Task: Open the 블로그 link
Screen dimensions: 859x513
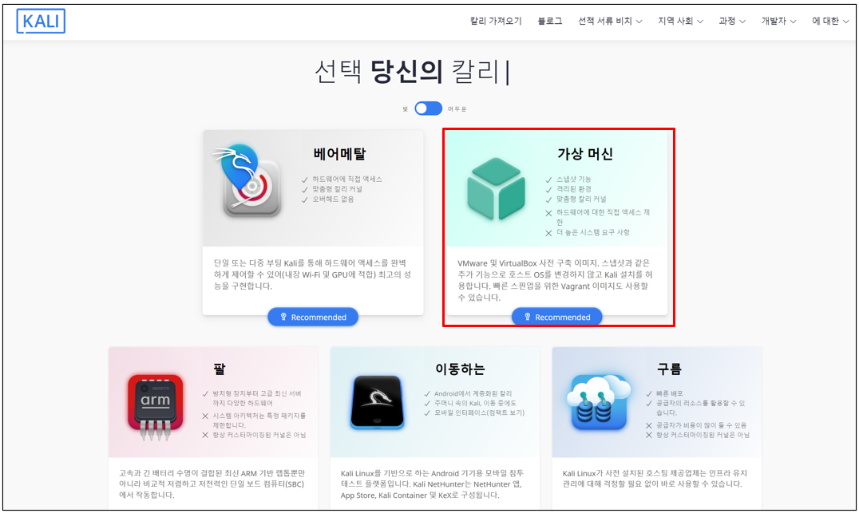Action: (549, 21)
